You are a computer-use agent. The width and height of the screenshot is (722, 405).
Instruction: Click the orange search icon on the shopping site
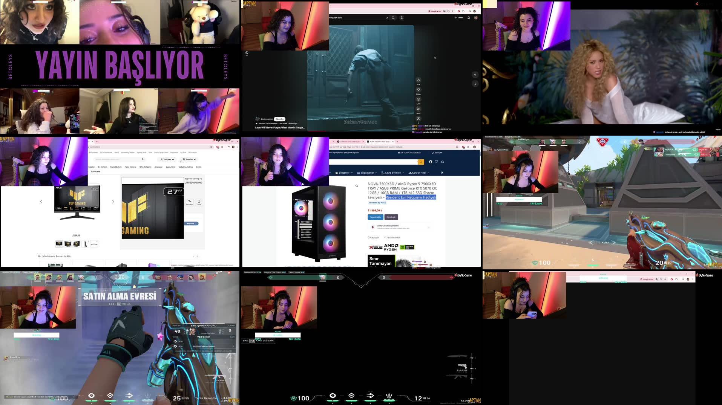point(421,162)
